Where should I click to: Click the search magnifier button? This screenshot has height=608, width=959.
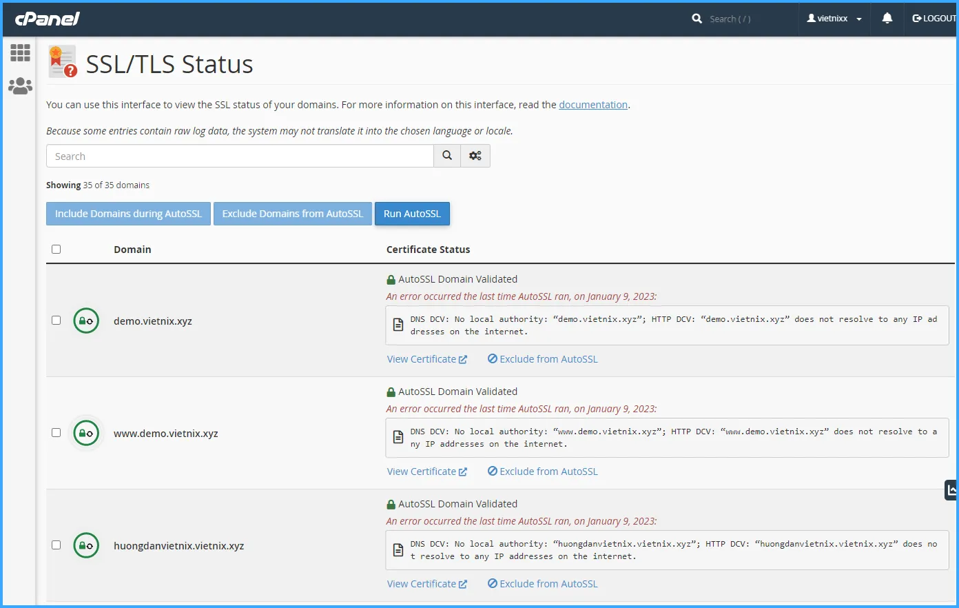click(x=447, y=156)
